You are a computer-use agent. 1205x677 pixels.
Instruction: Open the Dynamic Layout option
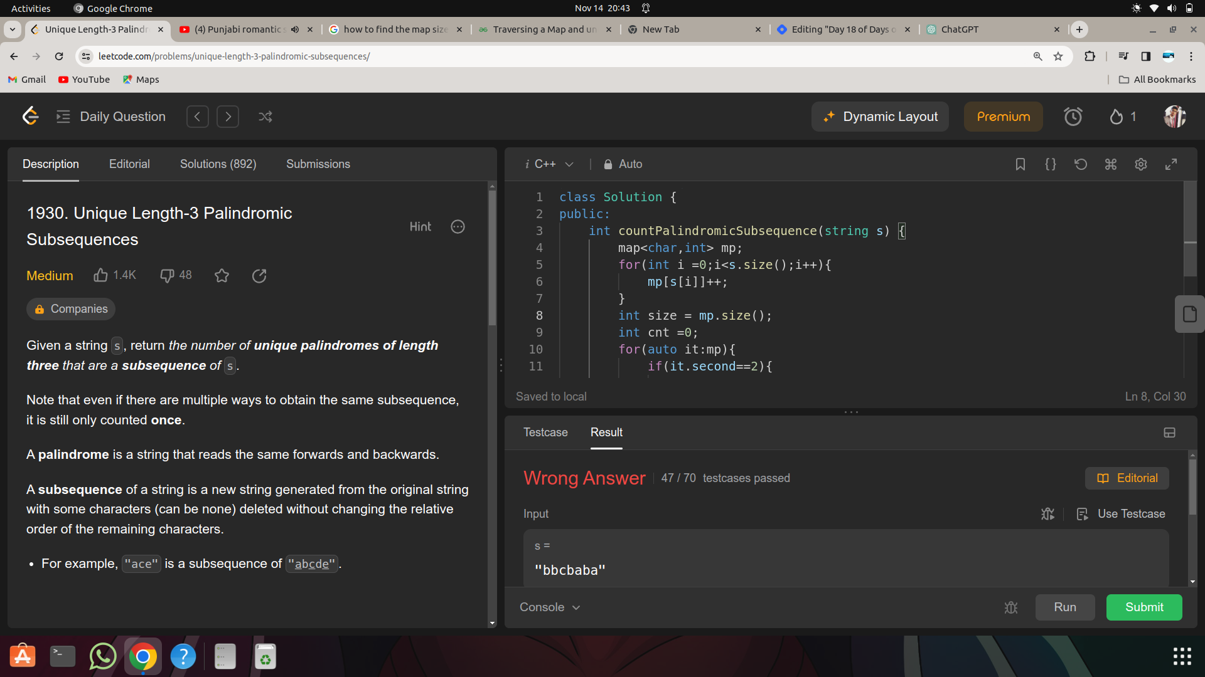click(880, 117)
